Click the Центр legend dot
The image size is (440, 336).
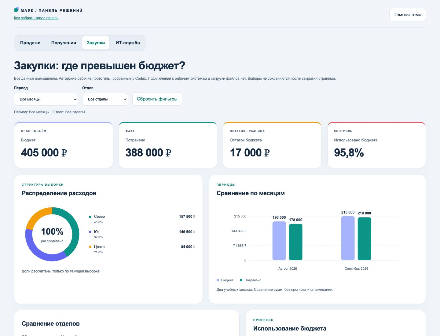point(90,247)
